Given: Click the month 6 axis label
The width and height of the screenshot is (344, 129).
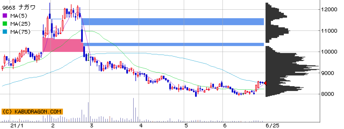Looking at the screenshot, I should click(224, 126).
